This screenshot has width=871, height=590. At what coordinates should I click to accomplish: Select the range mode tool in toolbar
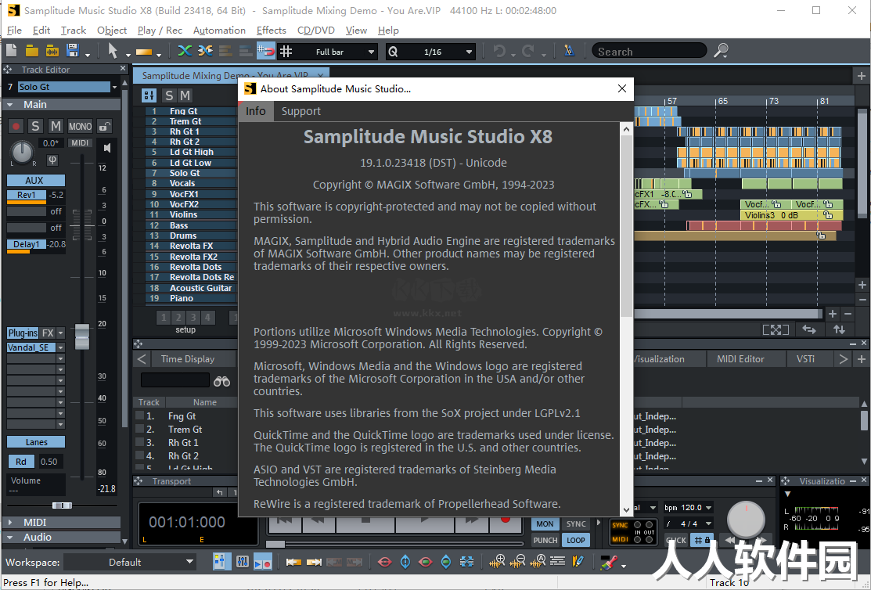click(x=144, y=52)
